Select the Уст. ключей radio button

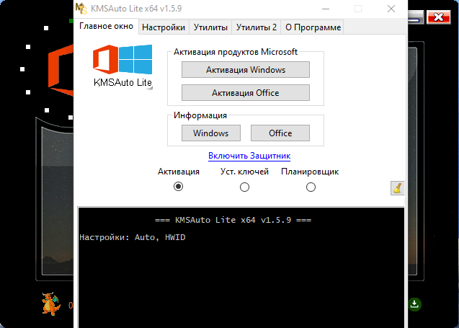point(244,187)
